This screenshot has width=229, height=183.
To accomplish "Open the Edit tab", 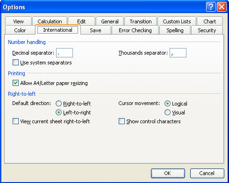I will pyautogui.click(x=81, y=21).
